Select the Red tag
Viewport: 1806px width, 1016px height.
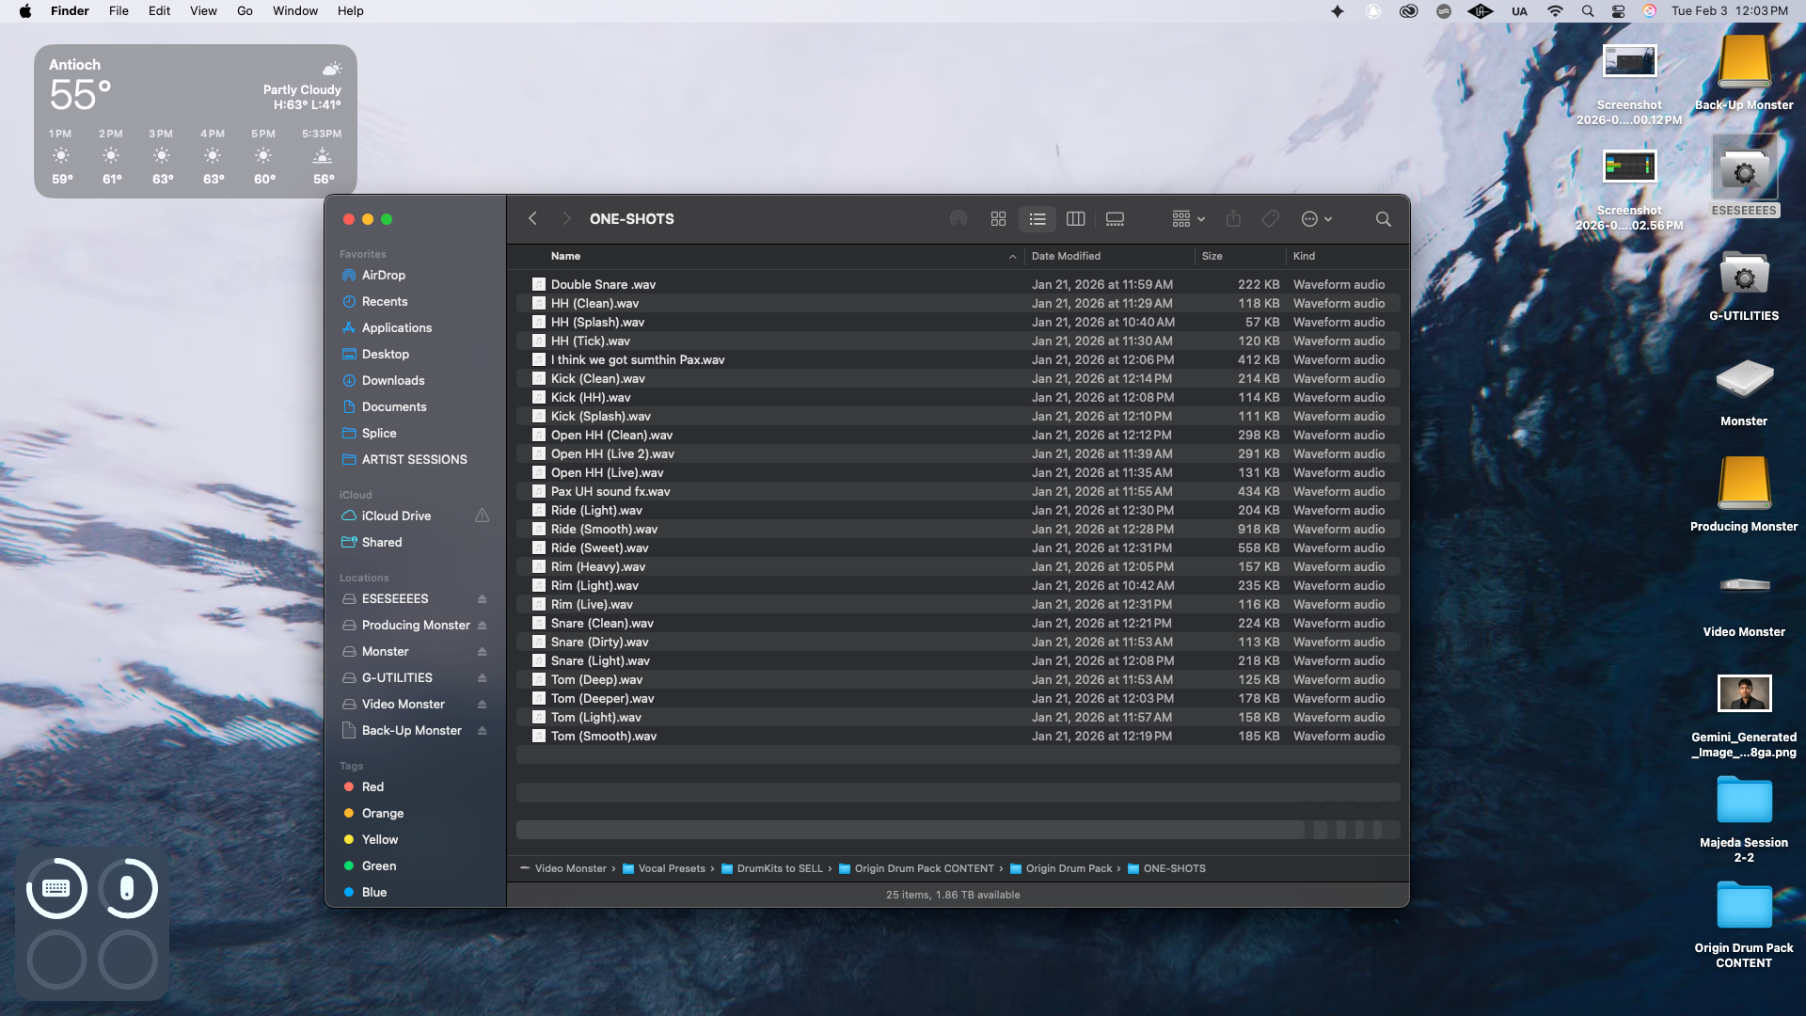coord(372,787)
